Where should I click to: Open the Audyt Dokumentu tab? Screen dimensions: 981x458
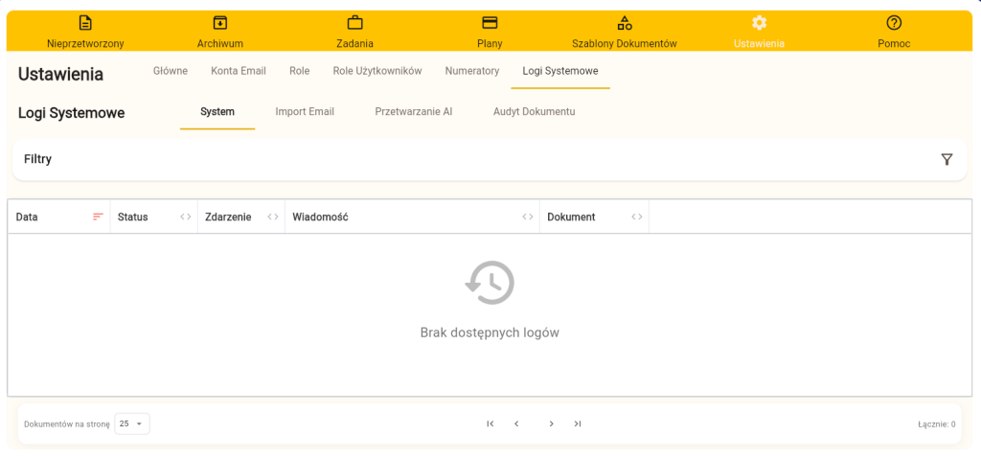coord(534,112)
